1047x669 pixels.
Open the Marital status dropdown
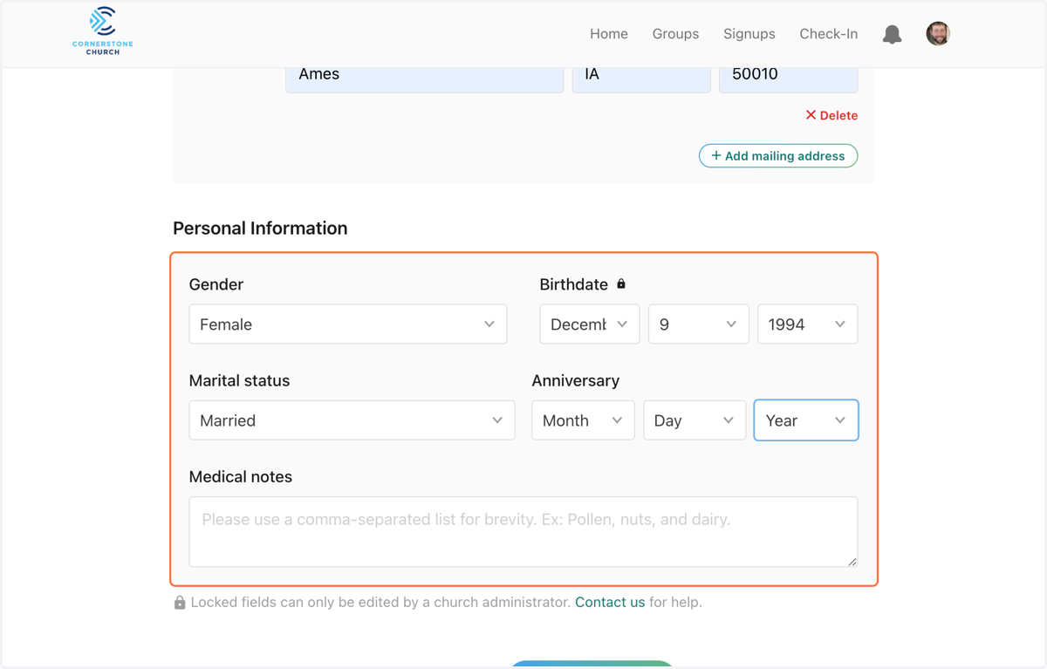[352, 420]
